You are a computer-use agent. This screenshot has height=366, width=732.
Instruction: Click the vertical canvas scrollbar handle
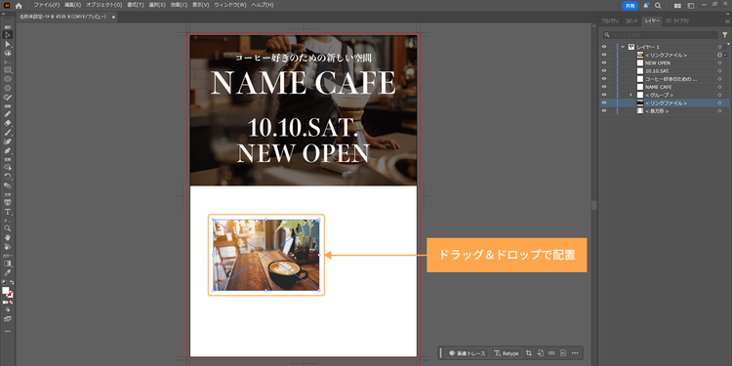593,205
